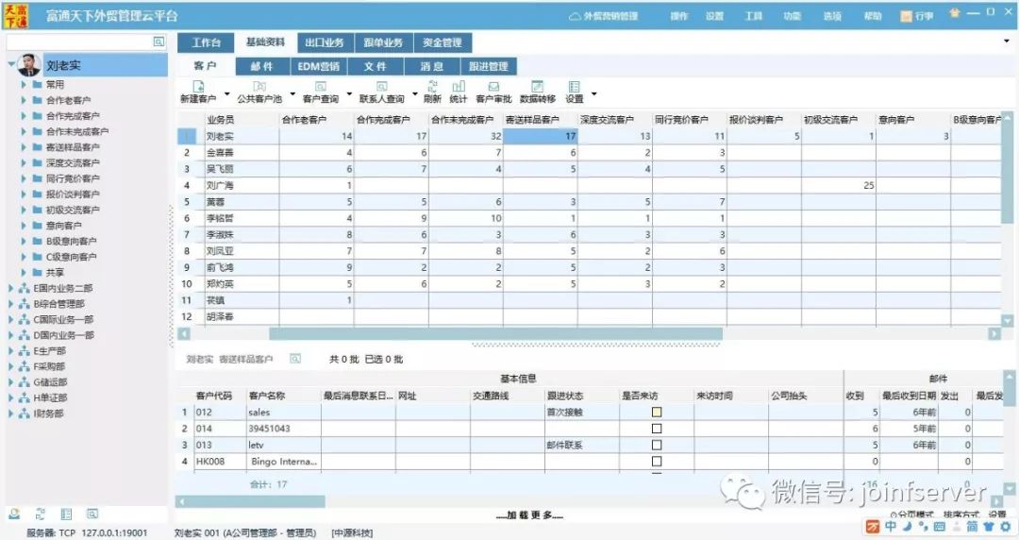Click the list icon at sidebar bottom

point(66,514)
